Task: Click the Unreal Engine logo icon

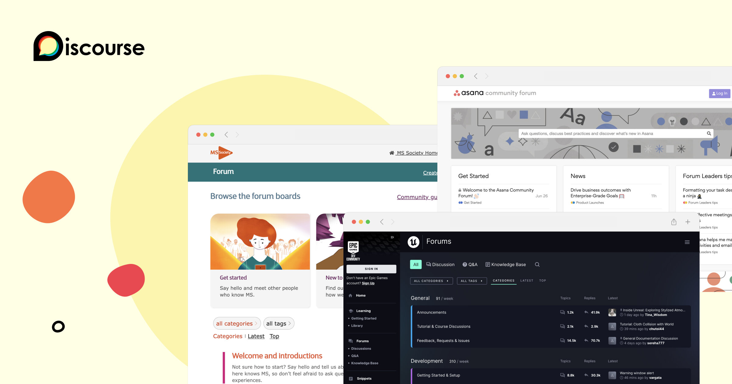Action: click(x=413, y=242)
